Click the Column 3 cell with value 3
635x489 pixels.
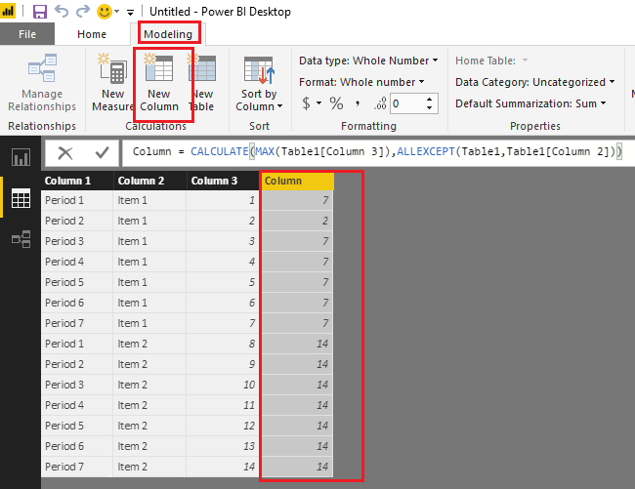click(x=223, y=241)
